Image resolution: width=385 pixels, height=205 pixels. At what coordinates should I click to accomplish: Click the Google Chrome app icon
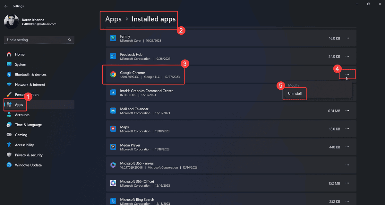click(113, 75)
